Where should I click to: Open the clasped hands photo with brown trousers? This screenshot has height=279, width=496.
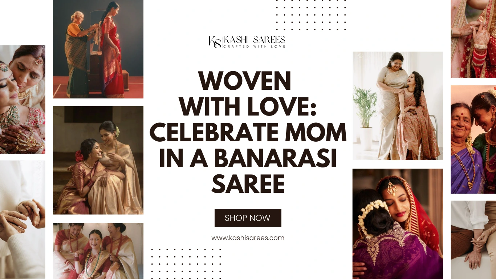[x=473, y=240]
